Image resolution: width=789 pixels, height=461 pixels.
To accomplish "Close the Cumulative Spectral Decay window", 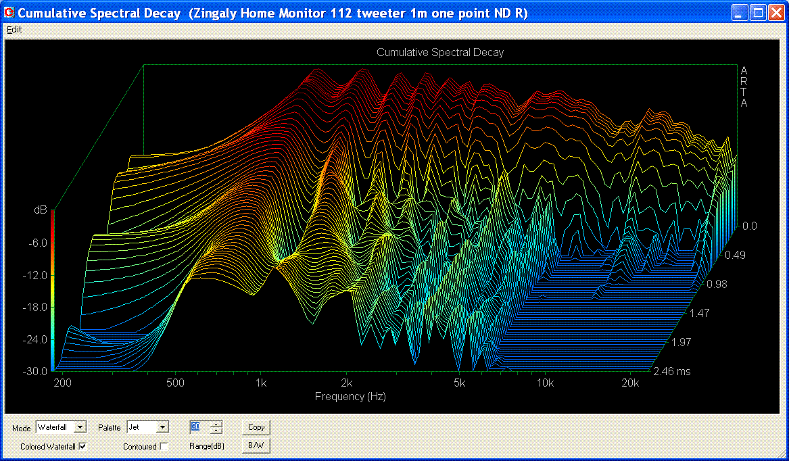I will click(x=775, y=13).
